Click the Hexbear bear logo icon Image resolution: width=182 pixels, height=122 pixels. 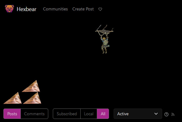pos(9,9)
